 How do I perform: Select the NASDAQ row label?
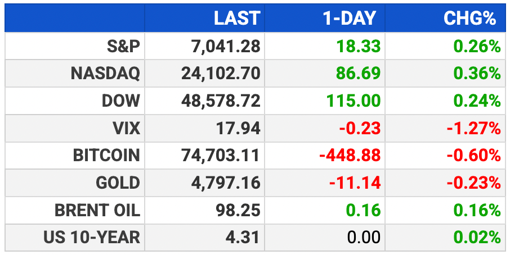105,74
